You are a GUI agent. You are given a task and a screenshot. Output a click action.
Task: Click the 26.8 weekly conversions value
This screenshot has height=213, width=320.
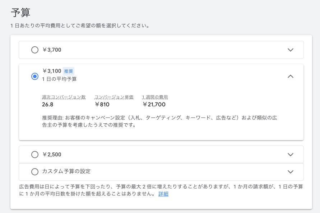(x=48, y=105)
